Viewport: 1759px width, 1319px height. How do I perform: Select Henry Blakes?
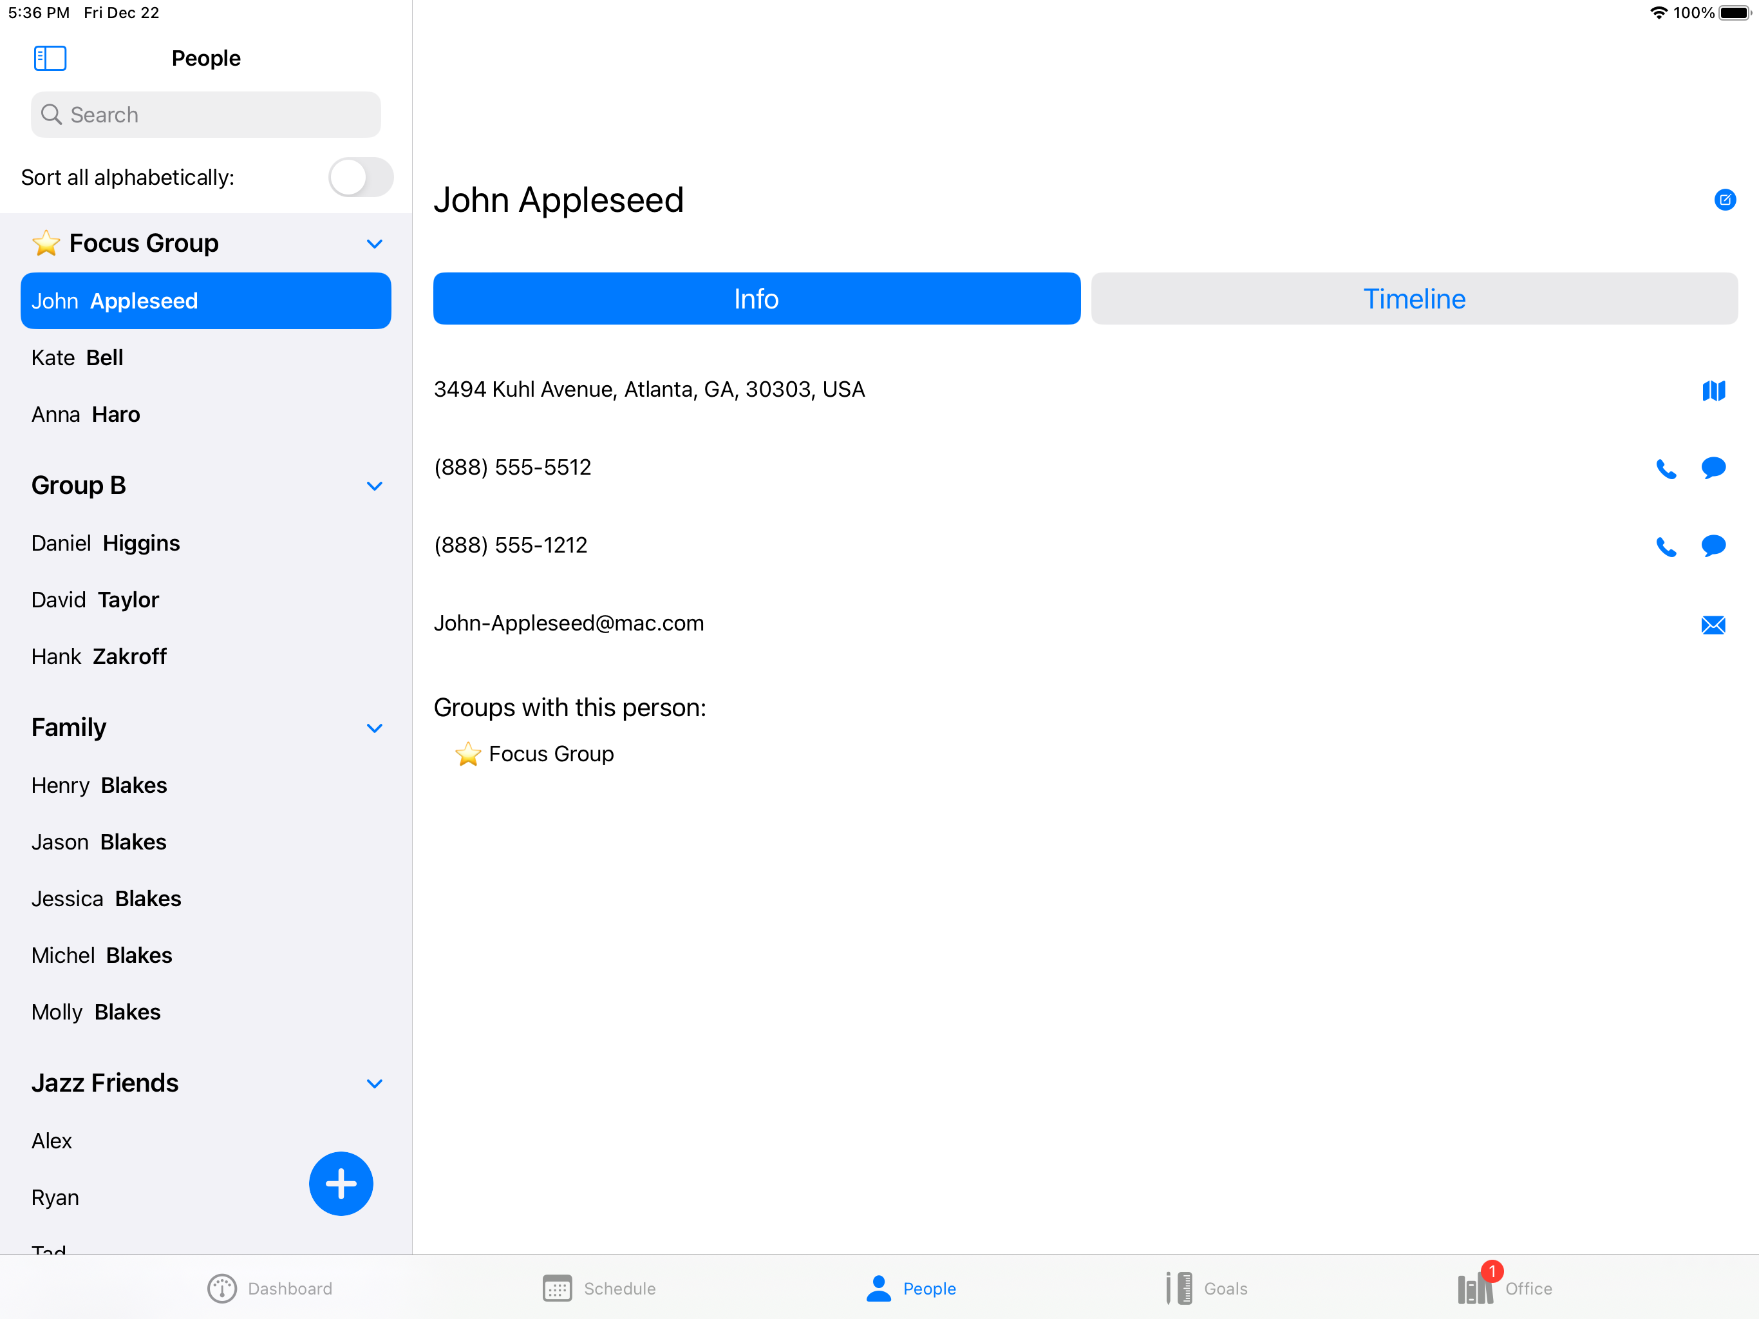coord(206,784)
